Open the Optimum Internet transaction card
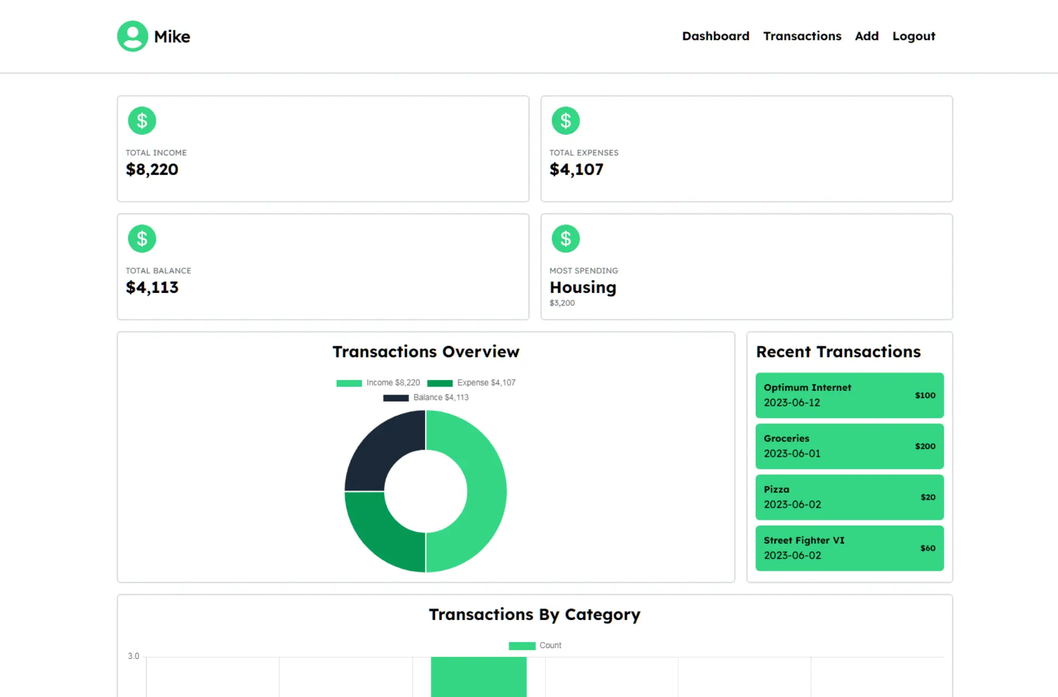 [x=849, y=395]
